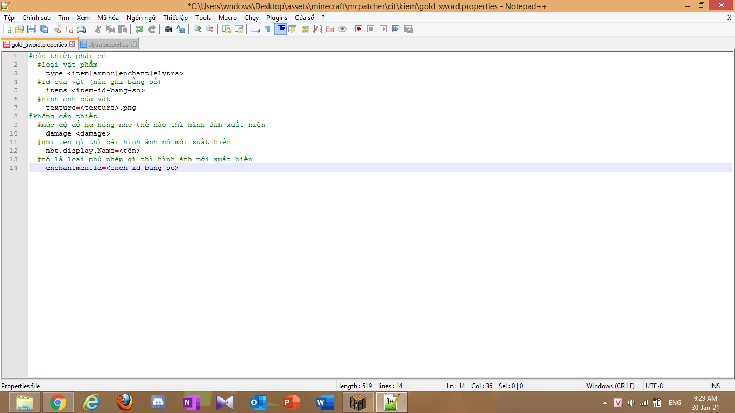Open the ENG input language selector

pos(675,403)
